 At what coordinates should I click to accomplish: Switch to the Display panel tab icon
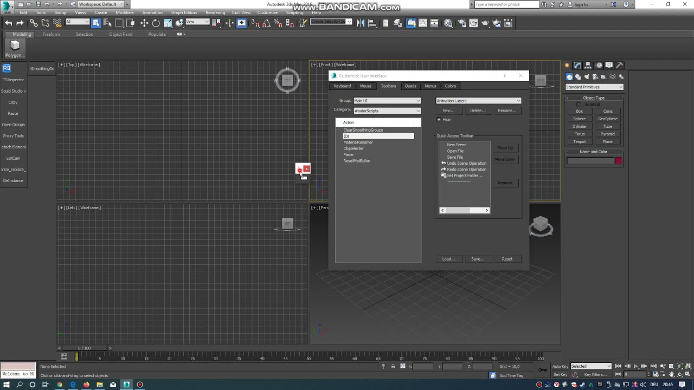(x=609, y=65)
